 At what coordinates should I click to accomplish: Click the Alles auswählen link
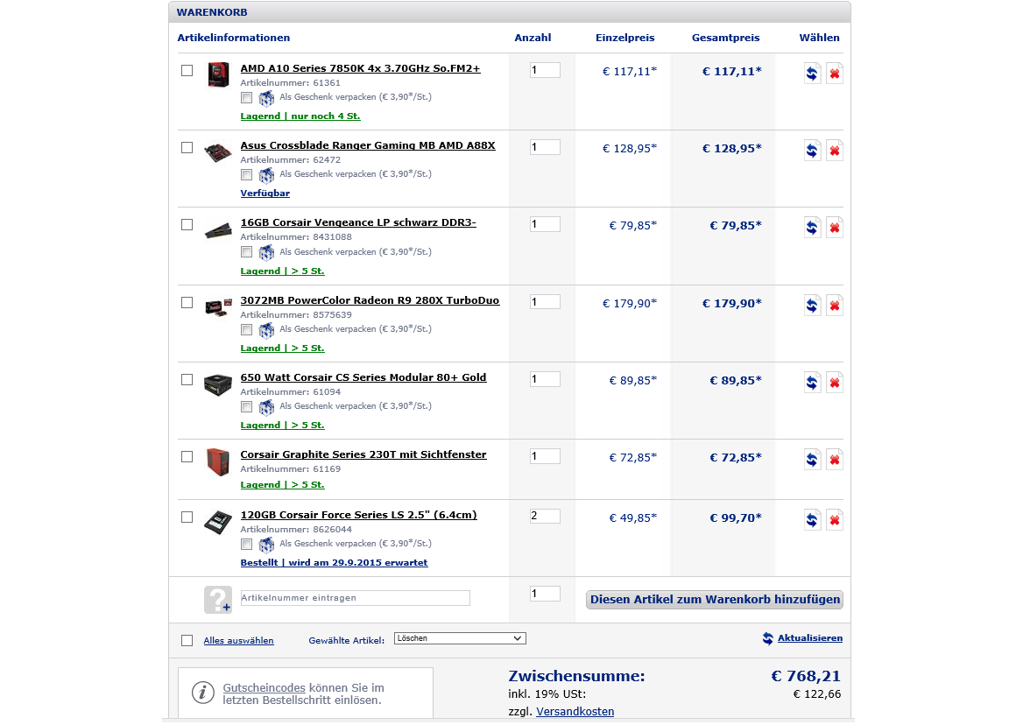coord(239,641)
